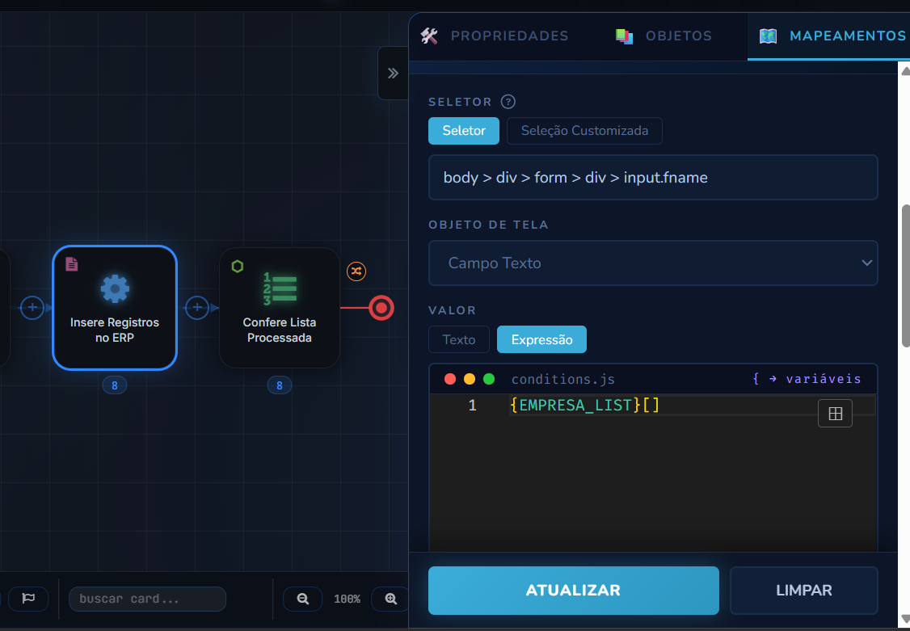Insert variables via the variáveis link
The height and width of the screenshot is (631, 910).
tap(807, 379)
